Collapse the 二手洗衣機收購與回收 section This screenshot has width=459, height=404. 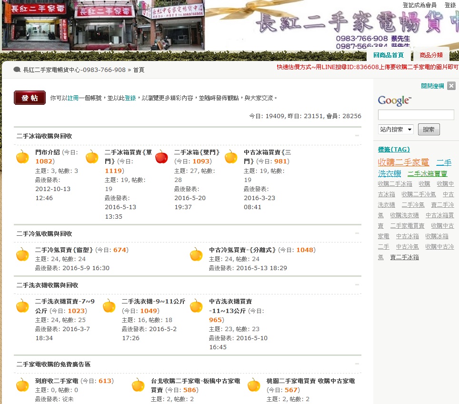357,285
